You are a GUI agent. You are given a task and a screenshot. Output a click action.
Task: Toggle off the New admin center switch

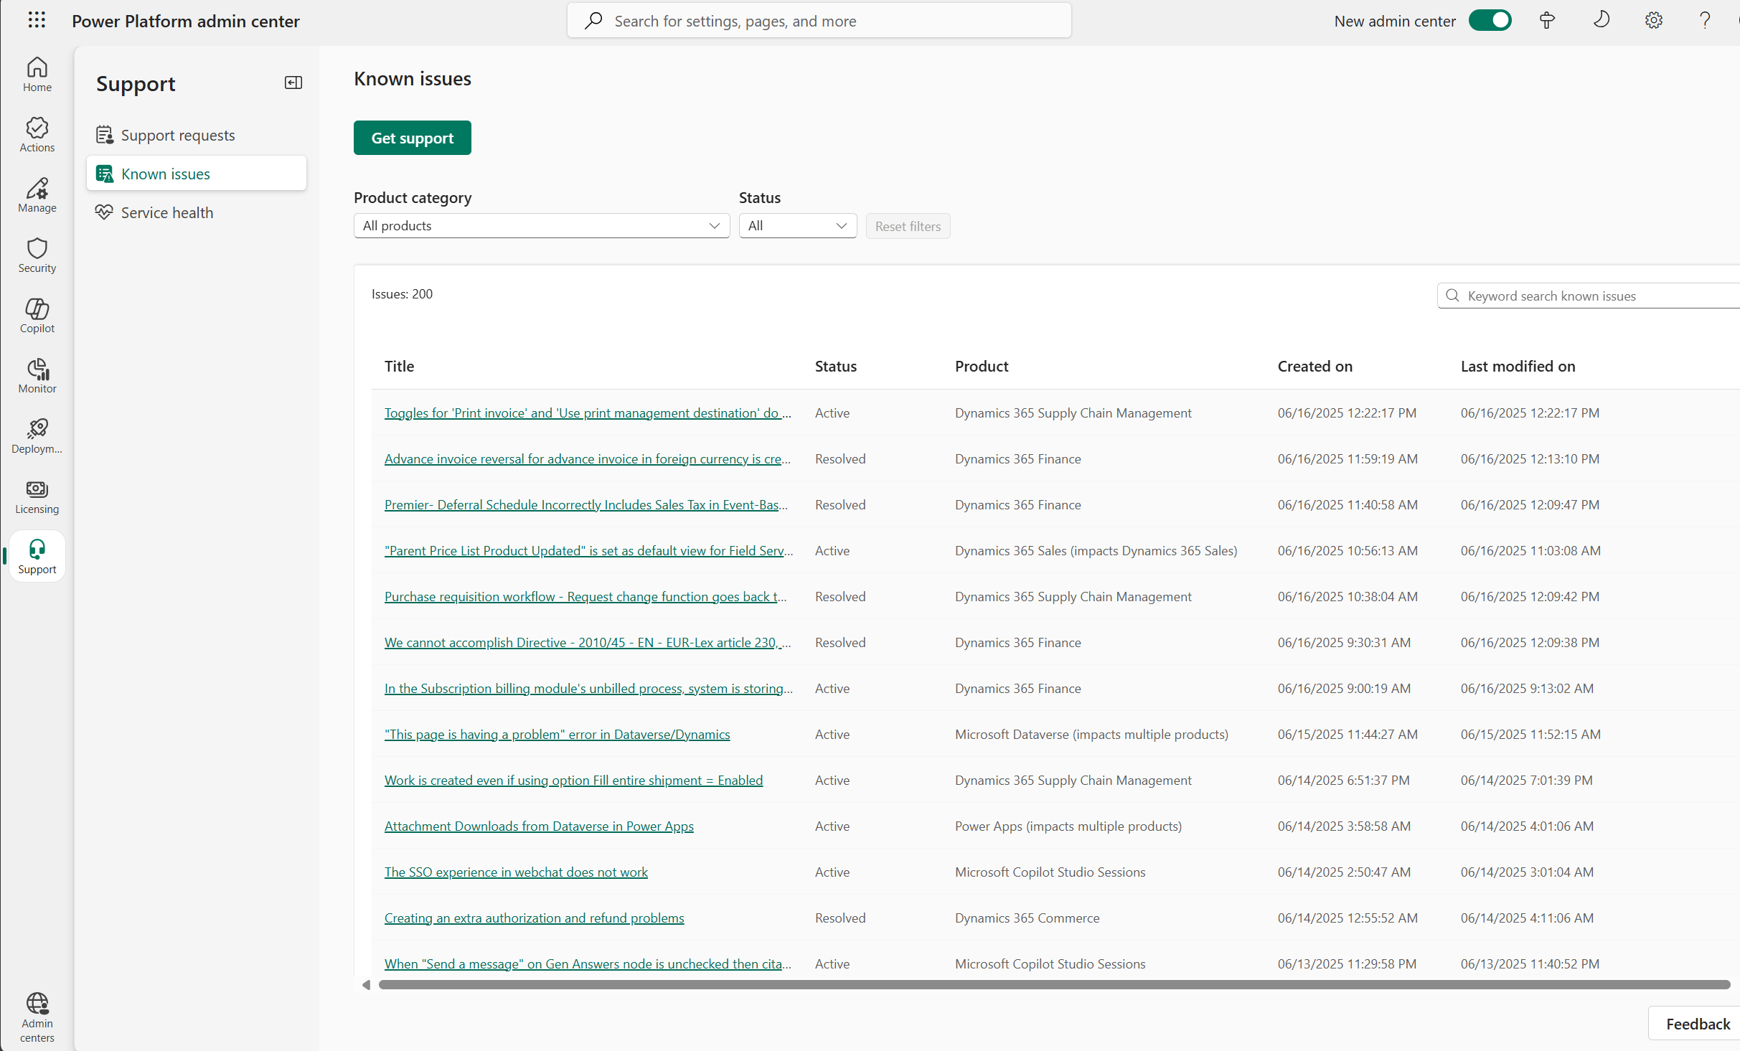tap(1490, 20)
